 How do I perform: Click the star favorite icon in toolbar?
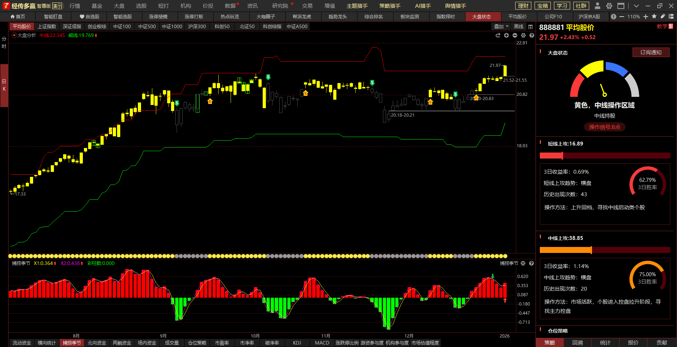tap(654, 17)
